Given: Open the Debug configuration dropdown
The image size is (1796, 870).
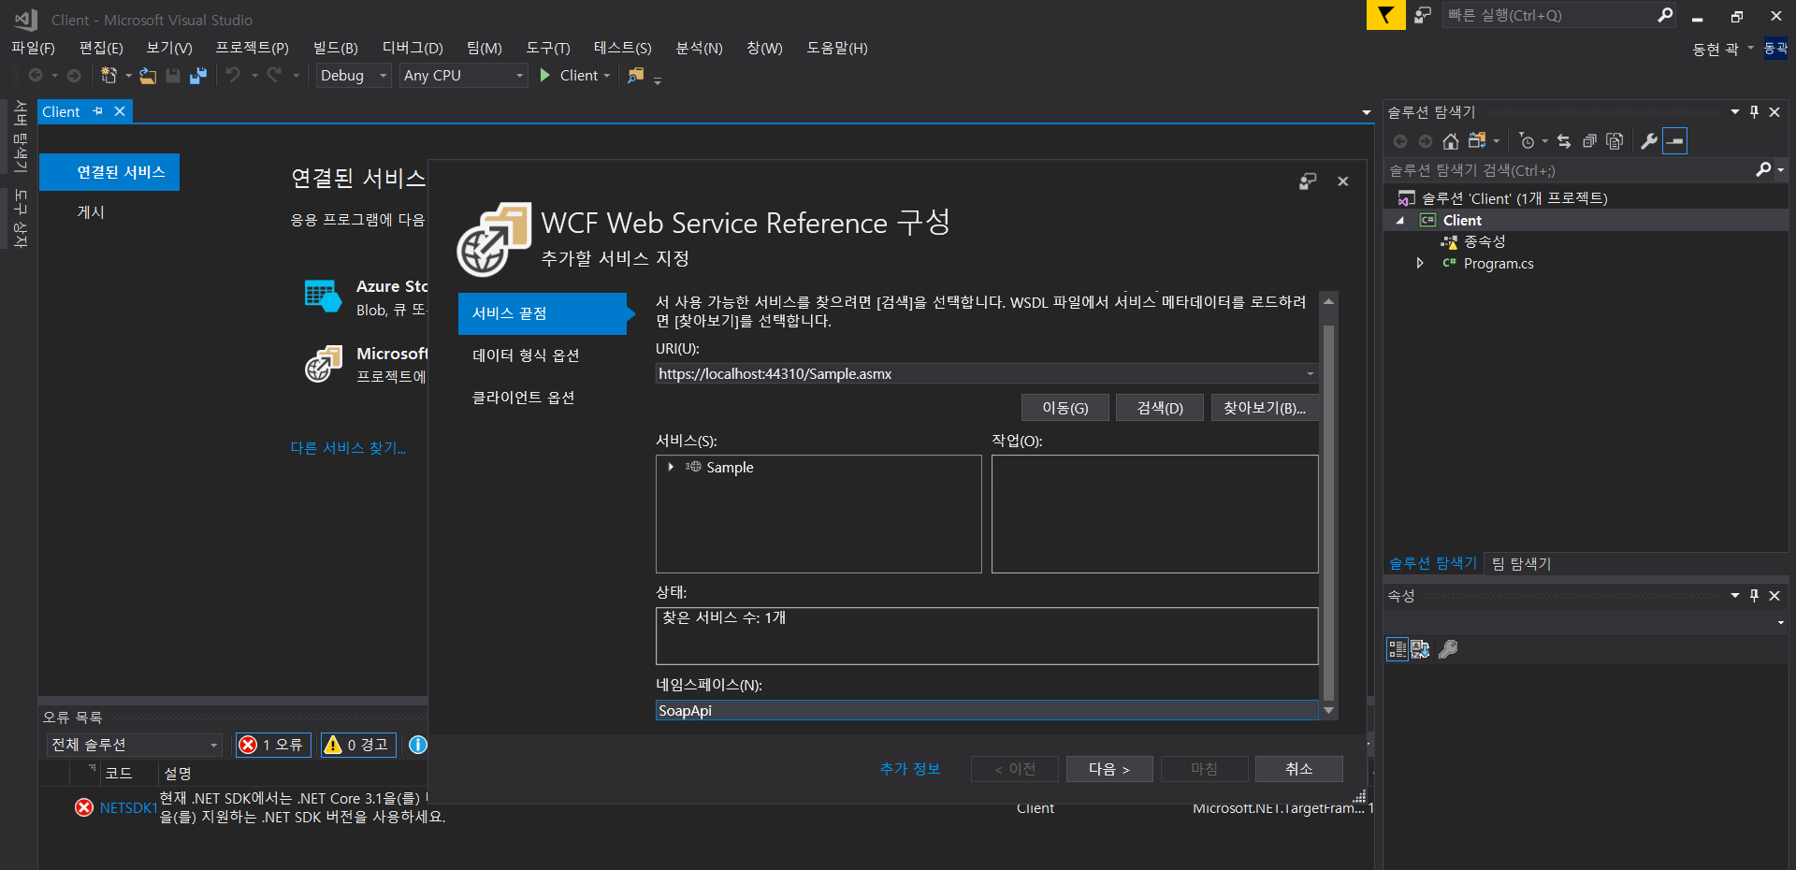Looking at the screenshot, I should (x=354, y=76).
